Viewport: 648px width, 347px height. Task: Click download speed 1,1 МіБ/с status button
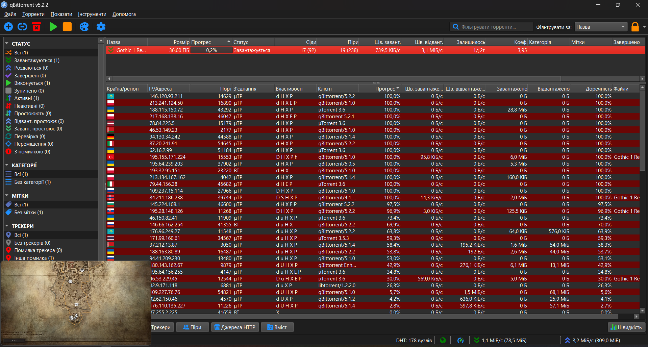coord(500,340)
